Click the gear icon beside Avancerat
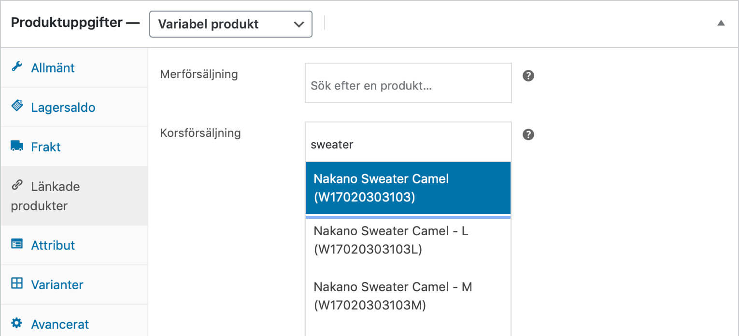 click(17, 323)
